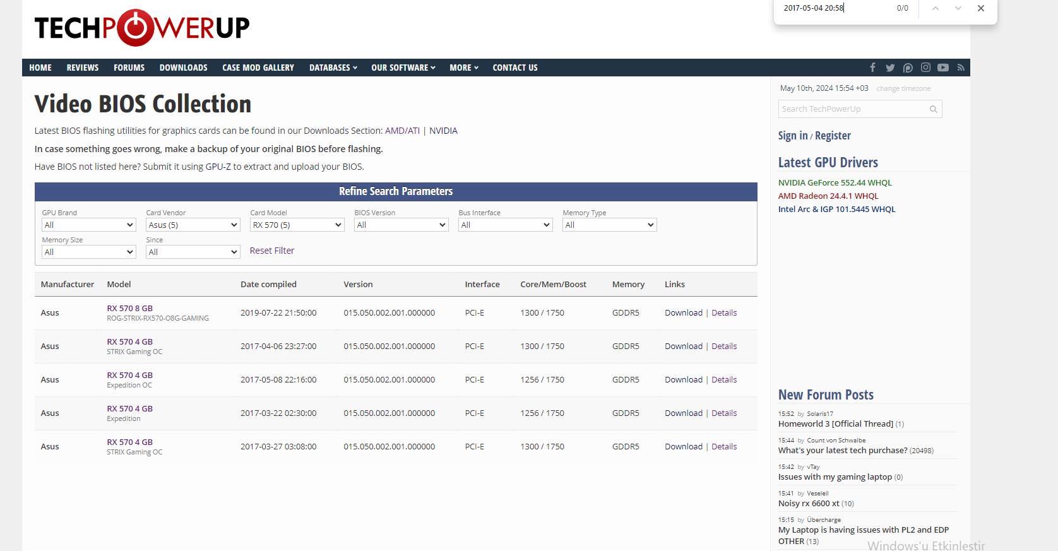
Task: Open the TechPowerUp Facebook page icon
Action: (x=872, y=68)
